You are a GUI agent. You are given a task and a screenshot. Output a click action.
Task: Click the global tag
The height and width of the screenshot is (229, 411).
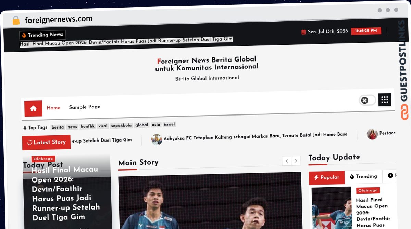(x=142, y=125)
